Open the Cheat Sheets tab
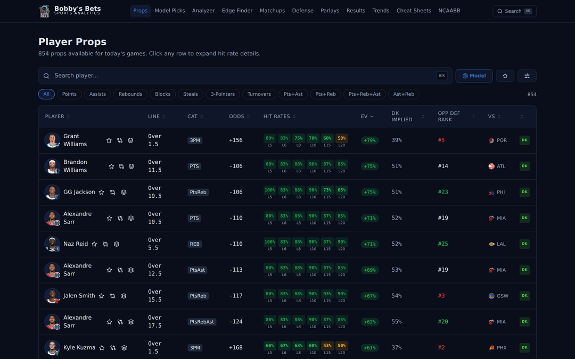Screen dimensions: 575x359 414,11
